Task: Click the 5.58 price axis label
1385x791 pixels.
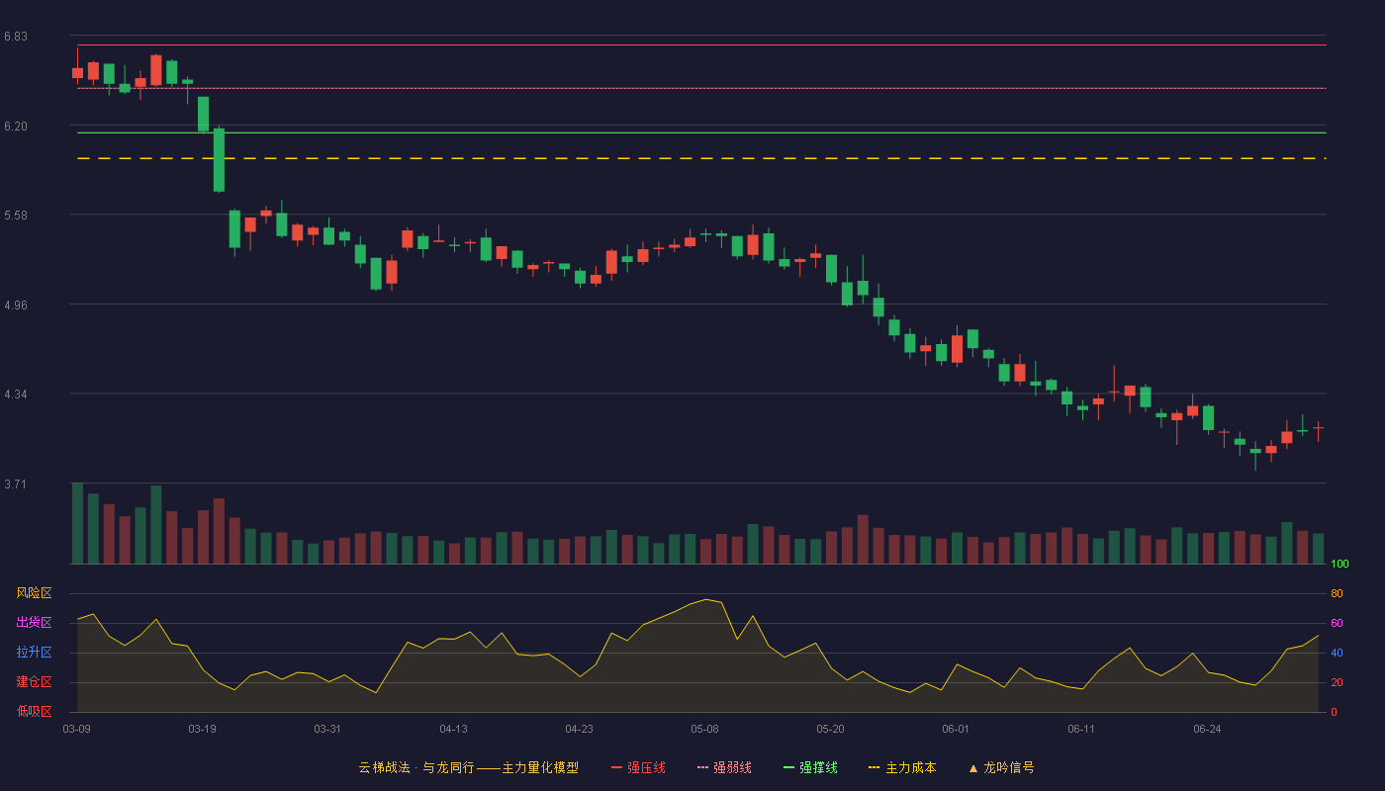Action: pos(15,216)
